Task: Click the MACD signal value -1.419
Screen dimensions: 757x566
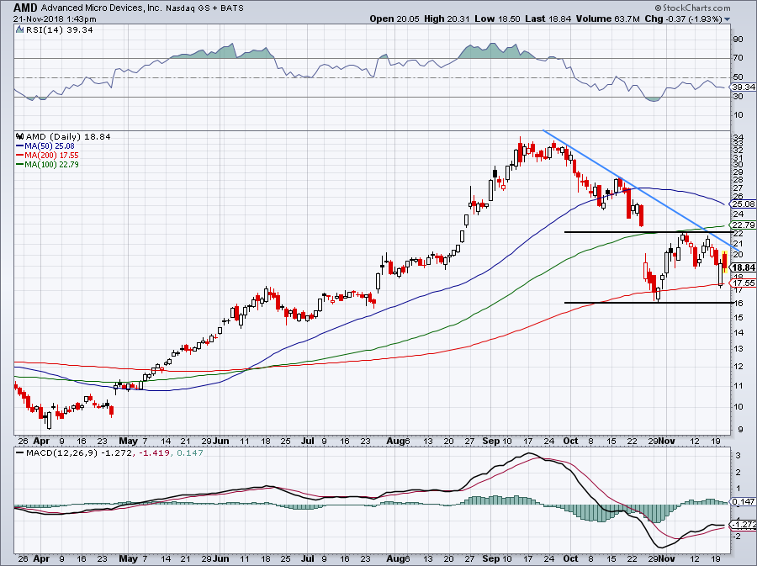Action: tap(152, 453)
